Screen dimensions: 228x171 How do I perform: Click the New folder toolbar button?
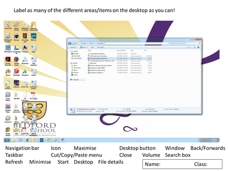[100, 47]
